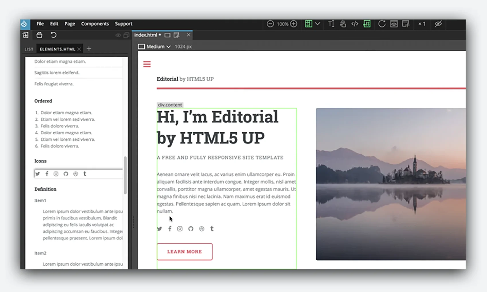Toggle the dim eye icon in left panel header

pyautogui.click(x=118, y=35)
